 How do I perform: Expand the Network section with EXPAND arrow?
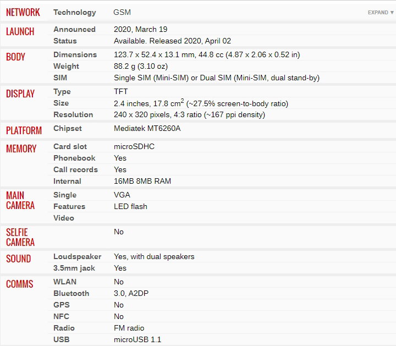381,12
